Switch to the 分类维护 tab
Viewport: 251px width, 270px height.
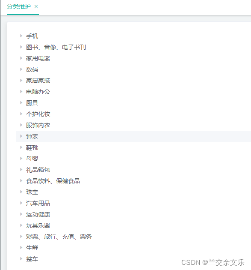coord(19,6)
